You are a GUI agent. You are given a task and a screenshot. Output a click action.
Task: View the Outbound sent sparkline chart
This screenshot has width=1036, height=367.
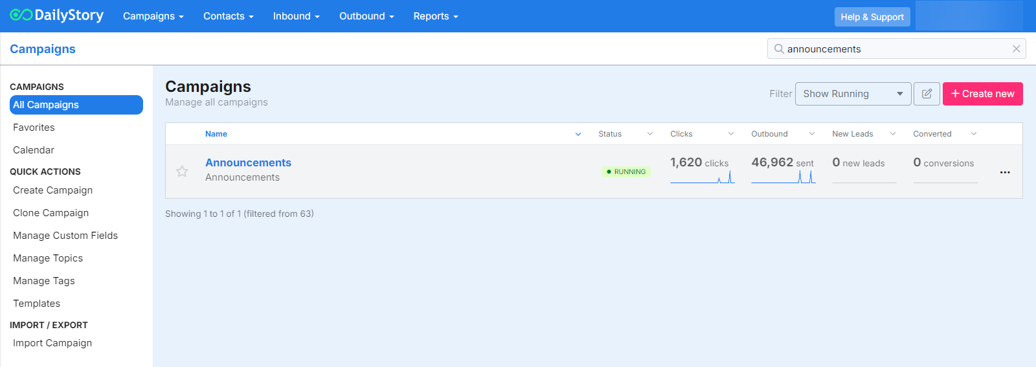pyautogui.click(x=783, y=177)
